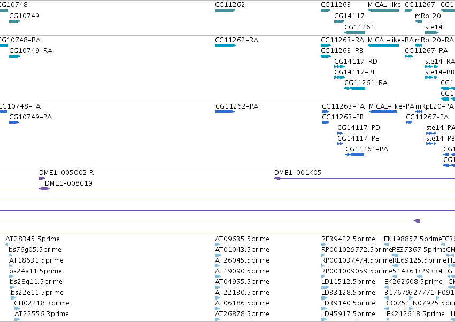455x322 pixels.
Task: Click the MICAL-like-PA protein bar
Action: tap(382, 112)
